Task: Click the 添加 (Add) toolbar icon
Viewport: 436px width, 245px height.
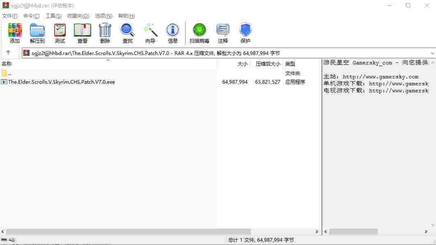Action: (x=15, y=30)
